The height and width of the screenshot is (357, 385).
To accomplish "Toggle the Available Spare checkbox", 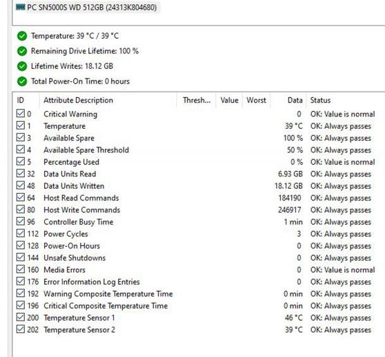I will coord(21,138).
